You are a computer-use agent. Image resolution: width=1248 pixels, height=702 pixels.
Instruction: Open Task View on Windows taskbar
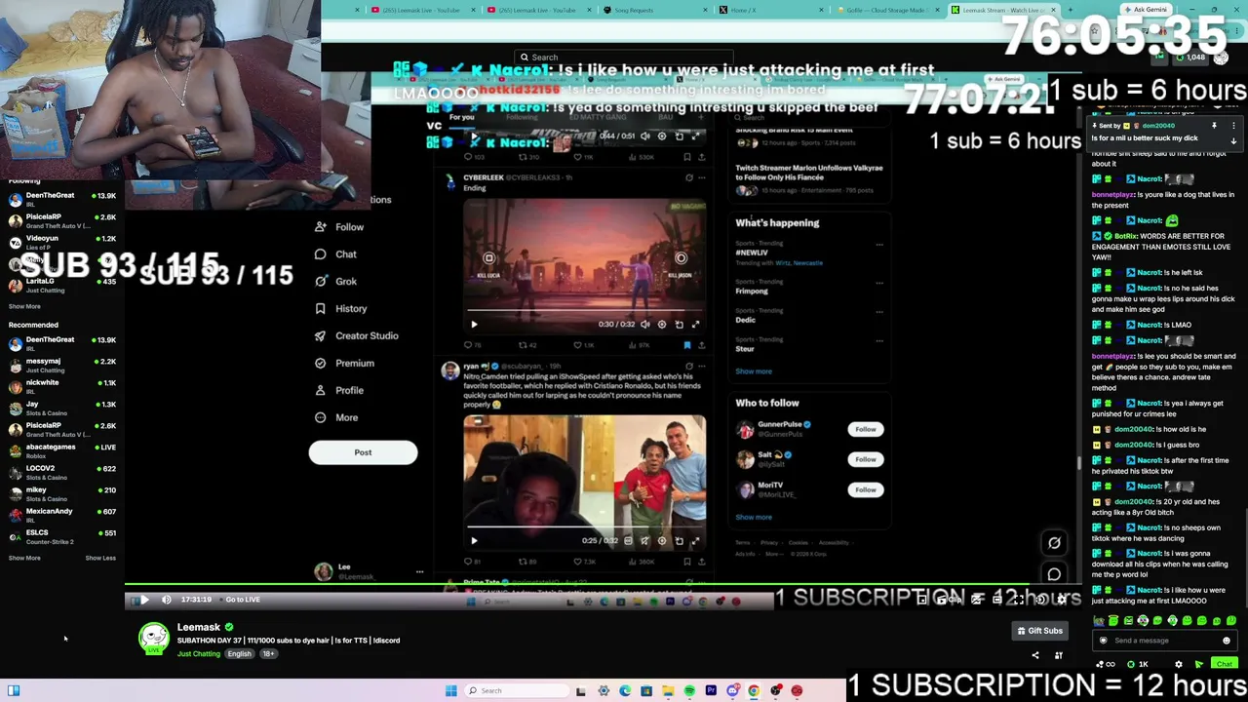580,690
